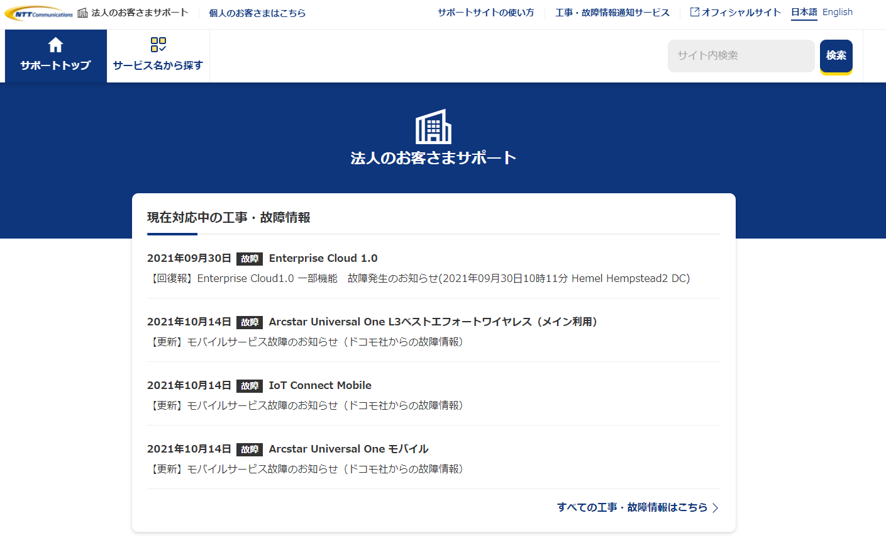Click the 2021年09月30日 date text
This screenshot has height=547, width=886.
189,258
